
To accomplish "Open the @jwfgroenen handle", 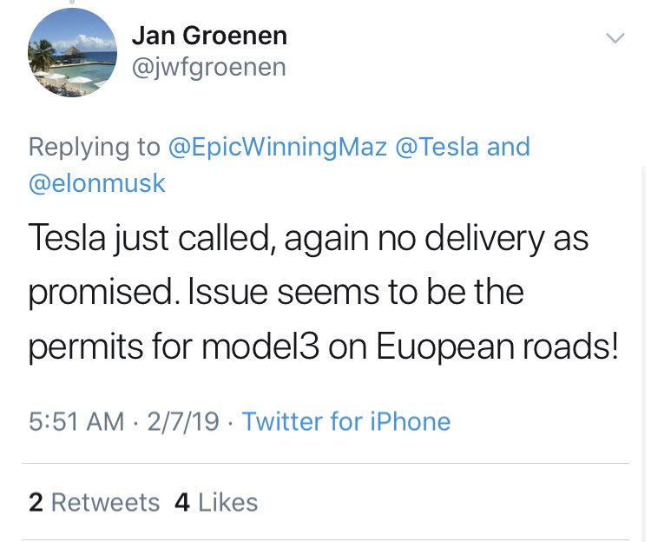I will [208, 67].
